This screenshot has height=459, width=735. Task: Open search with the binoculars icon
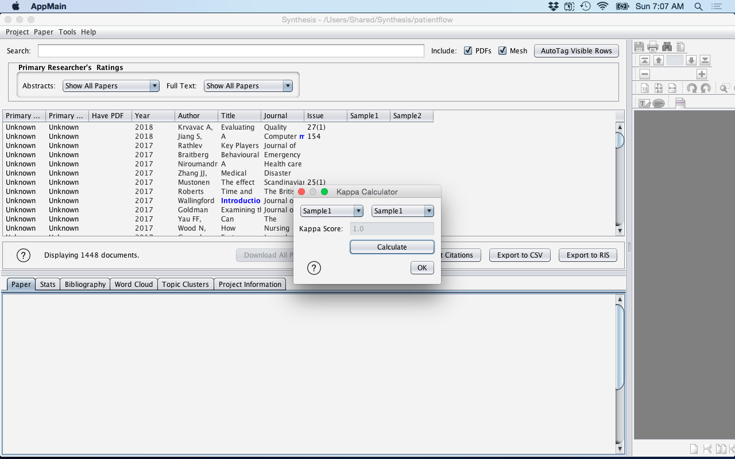[667, 46]
